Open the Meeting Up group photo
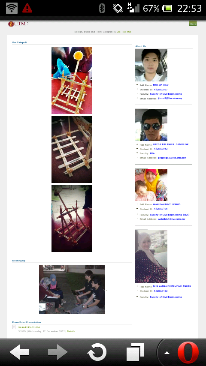This screenshot has width=206, height=366. (x=72, y=289)
